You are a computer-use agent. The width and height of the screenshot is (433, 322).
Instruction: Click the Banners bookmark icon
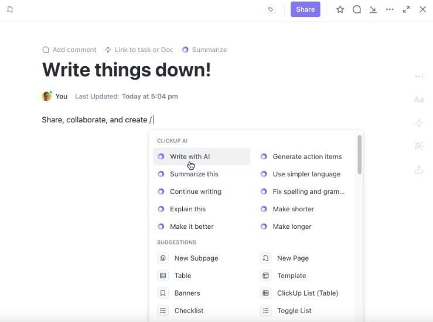click(x=163, y=293)
